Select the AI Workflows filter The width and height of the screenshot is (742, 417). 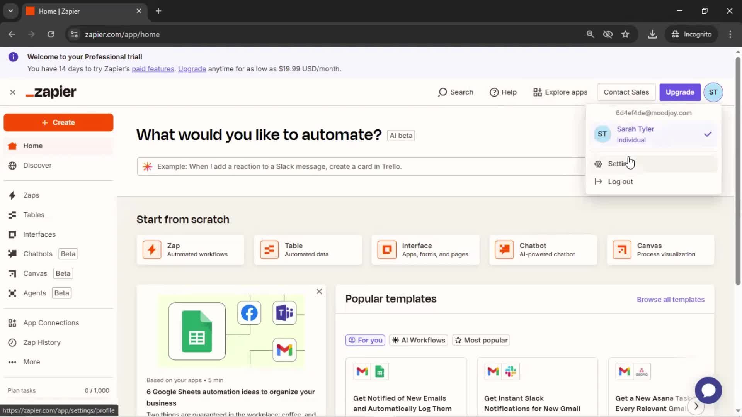click(x=419, y=340)
